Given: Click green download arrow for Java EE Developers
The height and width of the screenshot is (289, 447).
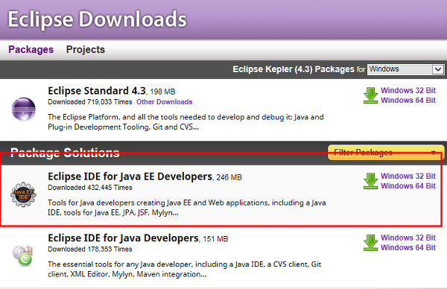Looking at the screenshot, I should [x=370, y=181].
